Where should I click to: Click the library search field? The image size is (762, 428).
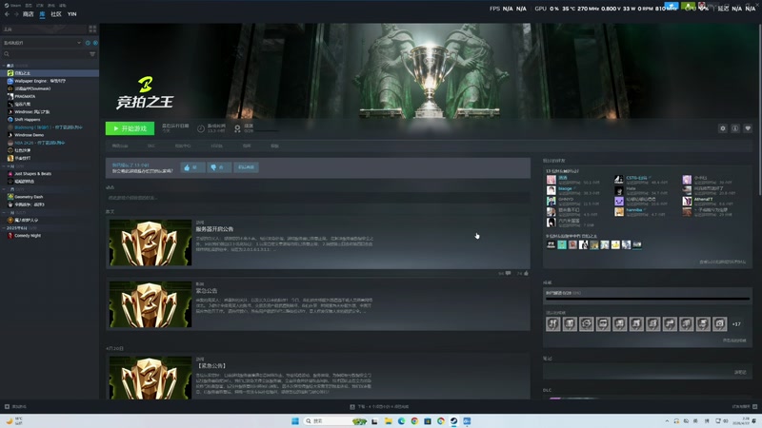pyautogui.click(x=45, y=54)
